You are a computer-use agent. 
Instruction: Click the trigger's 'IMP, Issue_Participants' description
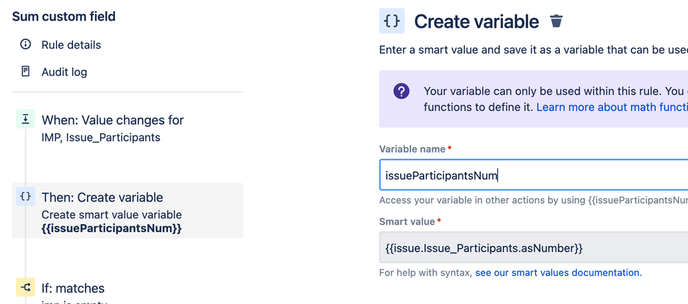click(101, 138)
